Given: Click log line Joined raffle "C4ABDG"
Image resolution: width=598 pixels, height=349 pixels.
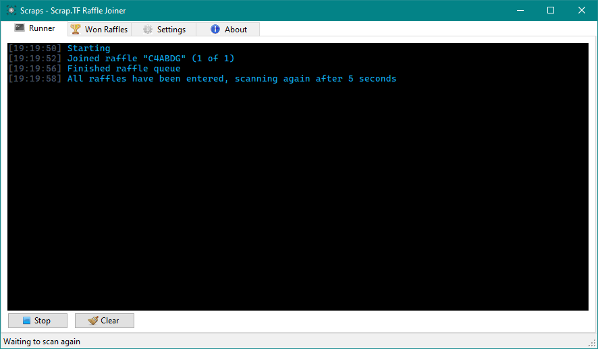Looking at the screenshot, I should click(x=151, y=58).
